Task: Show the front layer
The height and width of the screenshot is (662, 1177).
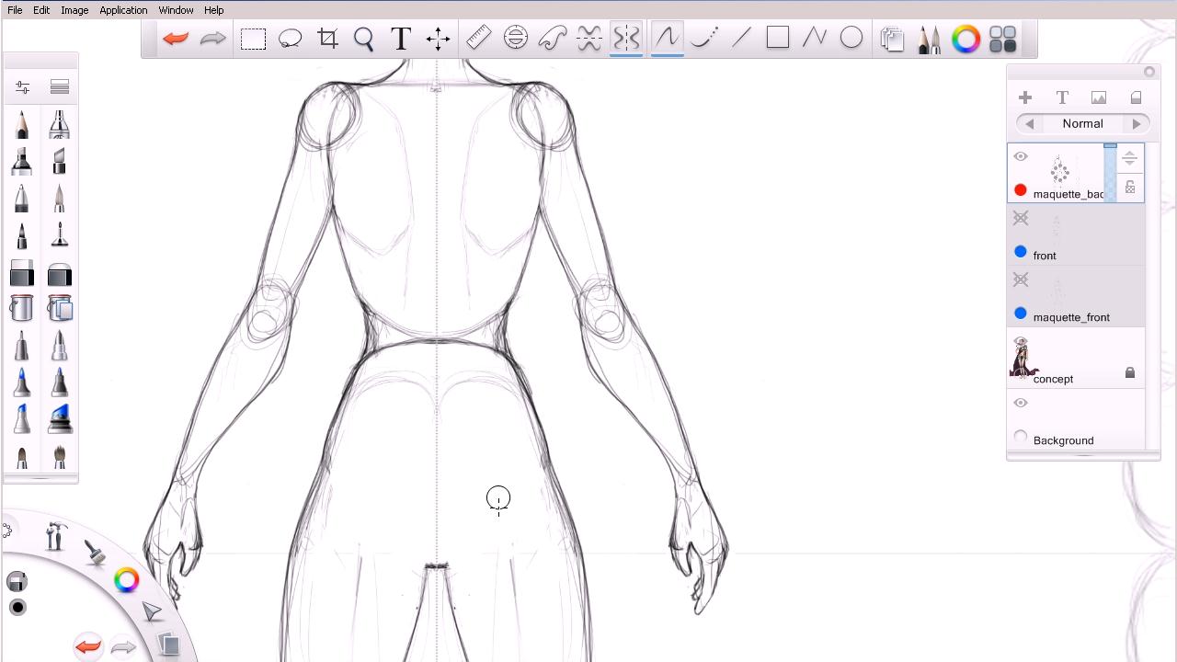Action: pos(1021,219)
